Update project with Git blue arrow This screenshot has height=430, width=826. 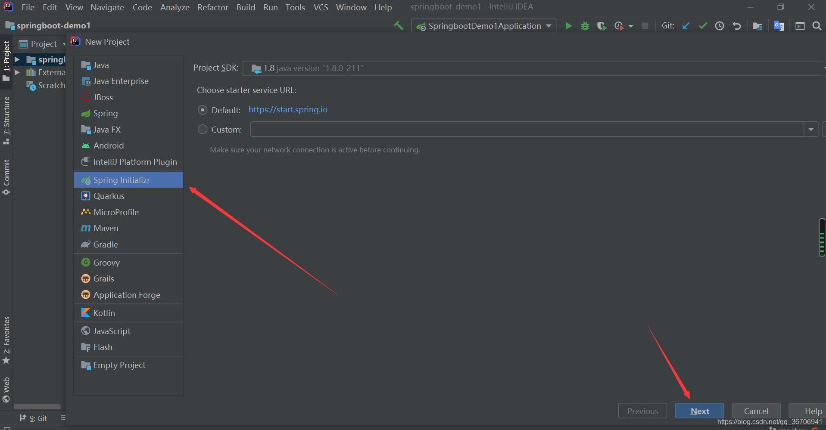tap(686, 26)
